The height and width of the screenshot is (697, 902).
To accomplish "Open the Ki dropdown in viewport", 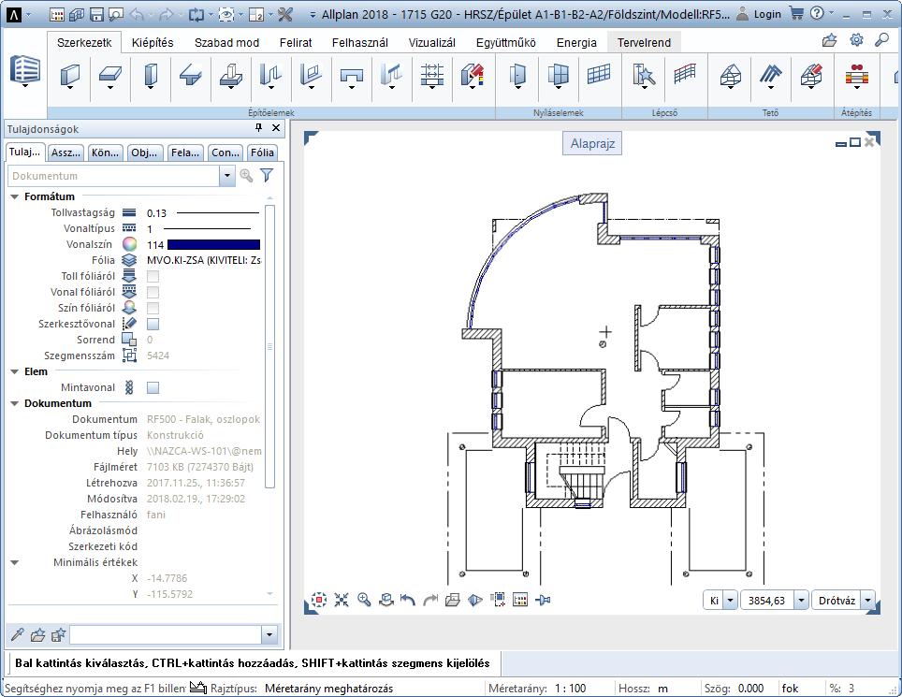I will pyautogui.click(x=730, y=601).
